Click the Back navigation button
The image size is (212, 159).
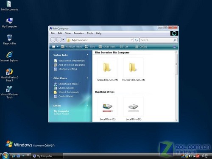click(53, 40)
